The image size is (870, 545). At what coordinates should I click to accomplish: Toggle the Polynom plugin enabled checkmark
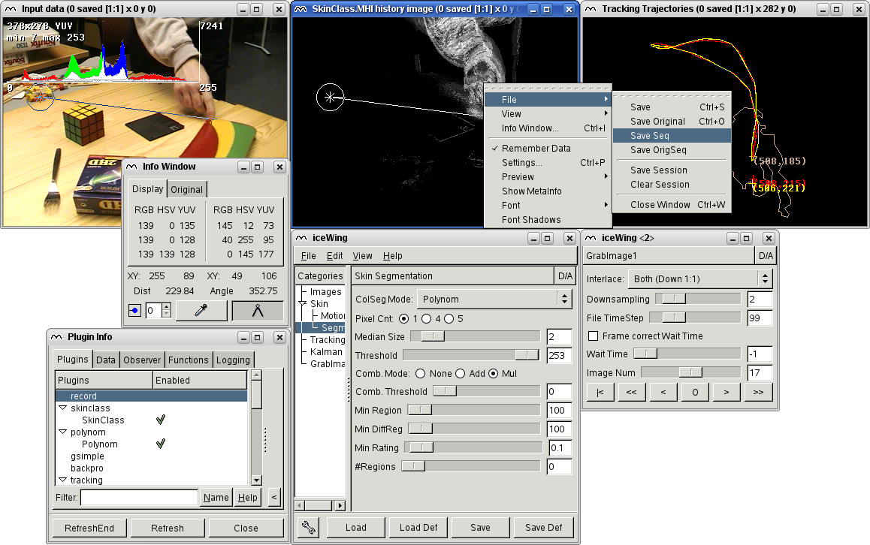pyautogui.click(x=160, y=444)
